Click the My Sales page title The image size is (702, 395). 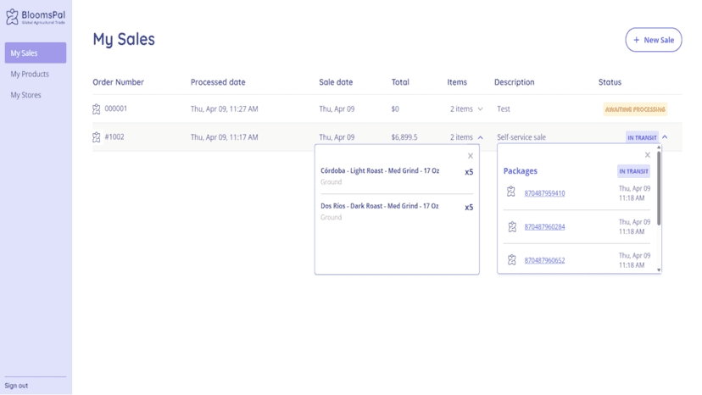point(124,39)
